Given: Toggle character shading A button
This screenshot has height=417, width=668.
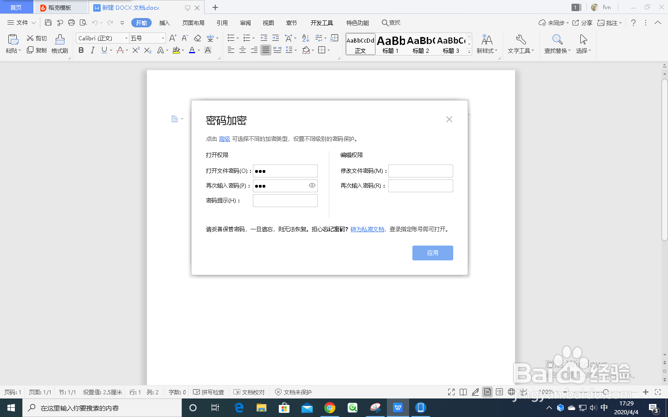Looking at the screenshot, I should [208, 50].
